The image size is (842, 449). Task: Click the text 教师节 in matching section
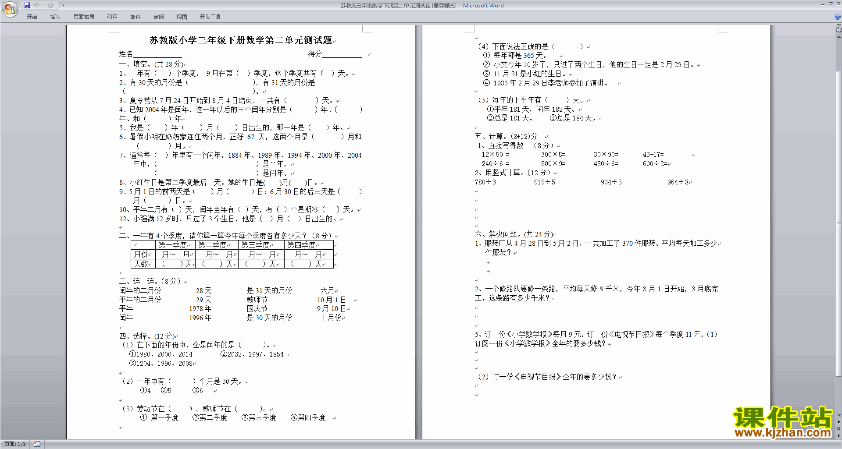pos(257,300)
